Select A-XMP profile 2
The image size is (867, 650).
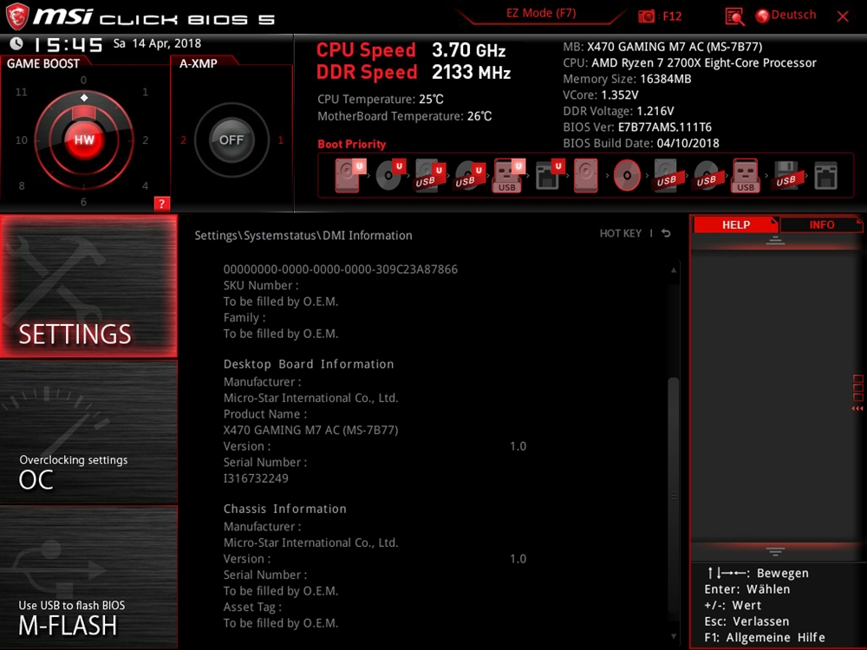click(x=183, y=140)
